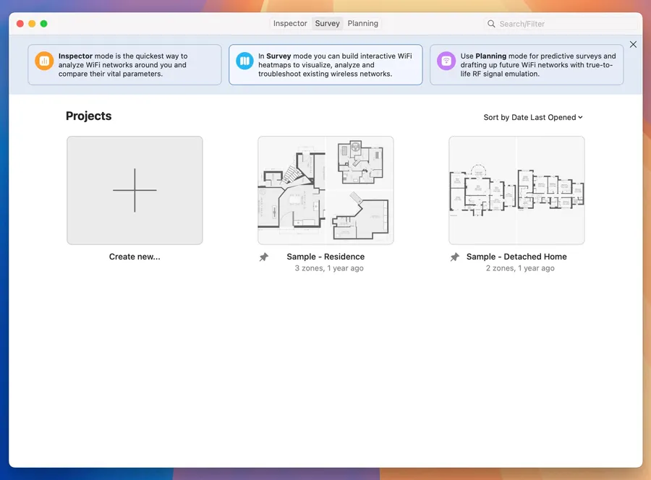Toggle the pin icon beside Sample - Detached Home

[455, 257]
